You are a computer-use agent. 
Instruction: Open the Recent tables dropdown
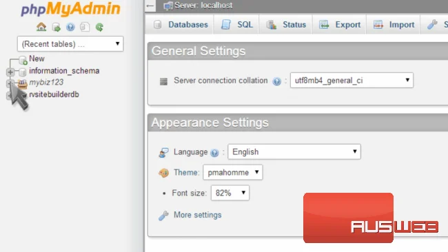[x=70, y=44]
